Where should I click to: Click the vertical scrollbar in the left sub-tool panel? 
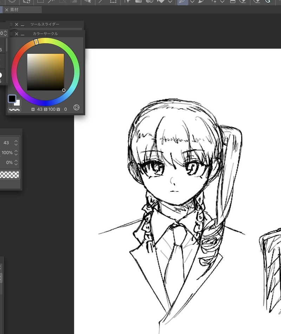tap(6, 45)
